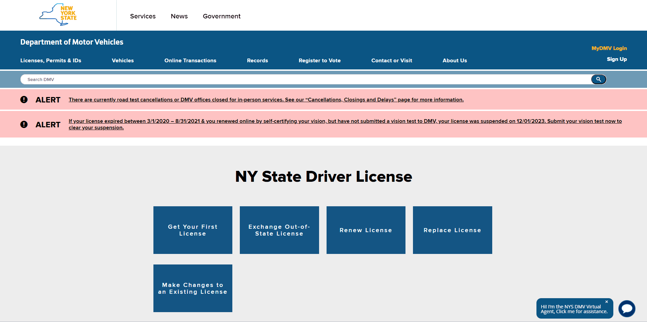Open Licenses, Permits & IDs menu

[x=51, y=60]
